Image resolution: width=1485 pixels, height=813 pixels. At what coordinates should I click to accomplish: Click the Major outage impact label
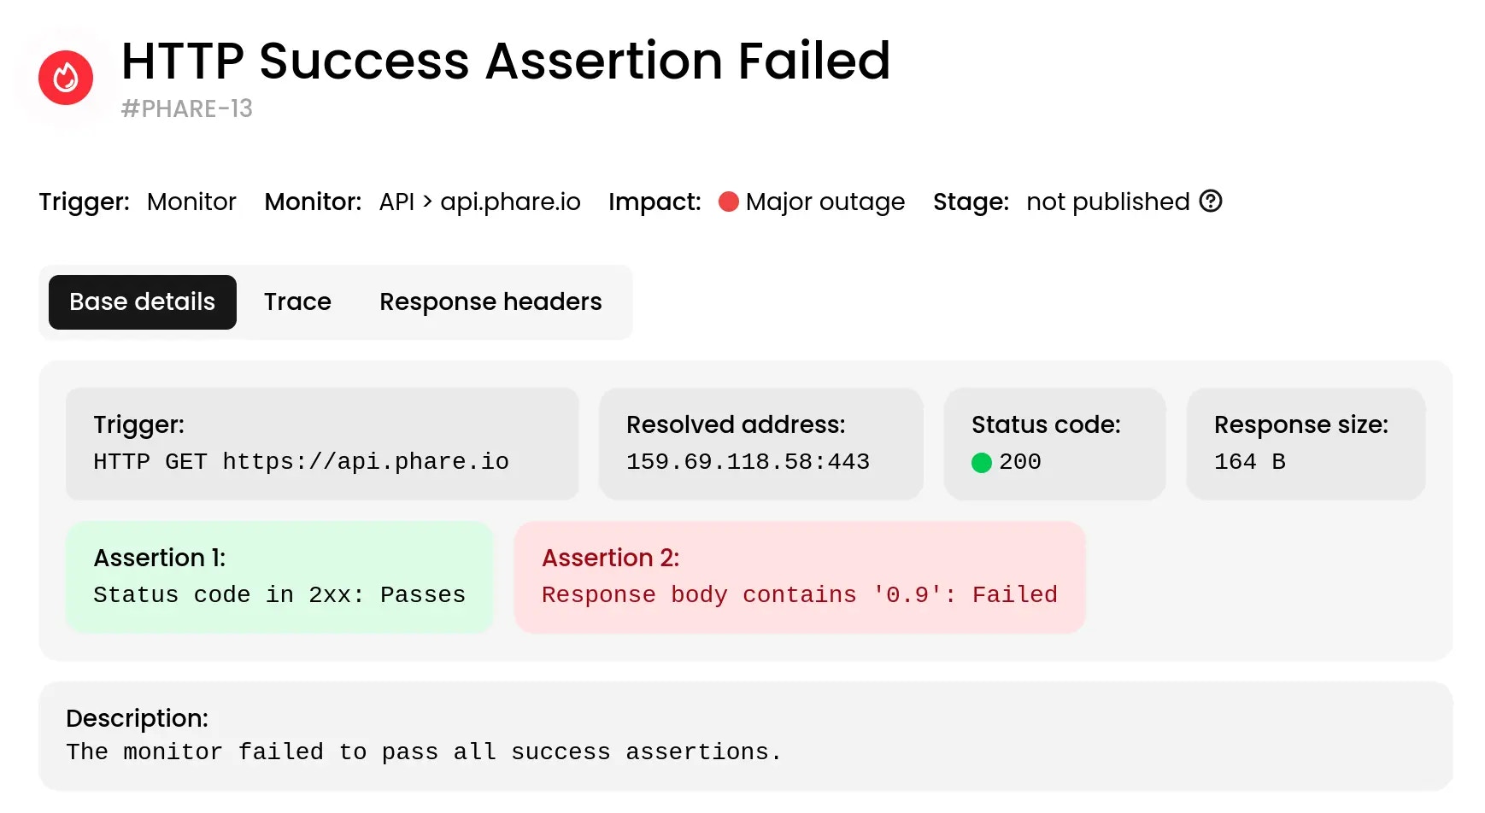click(x=825, y=202)
